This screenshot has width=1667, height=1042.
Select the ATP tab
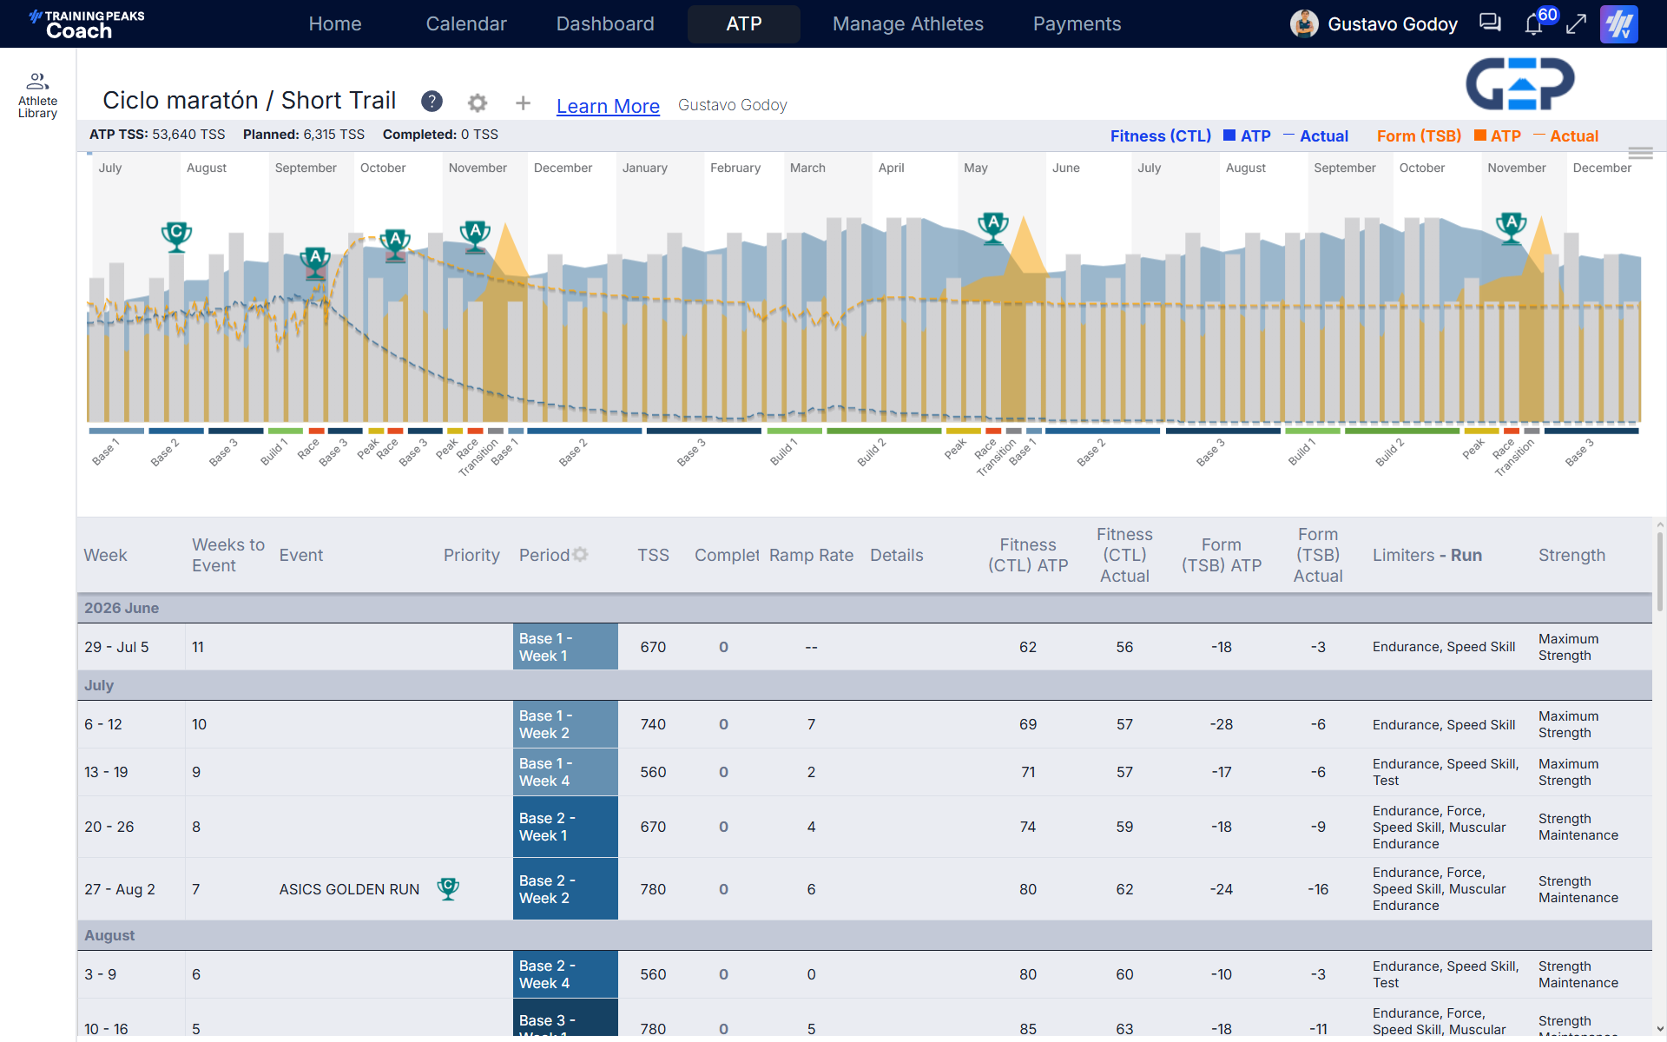coord(744,24)
